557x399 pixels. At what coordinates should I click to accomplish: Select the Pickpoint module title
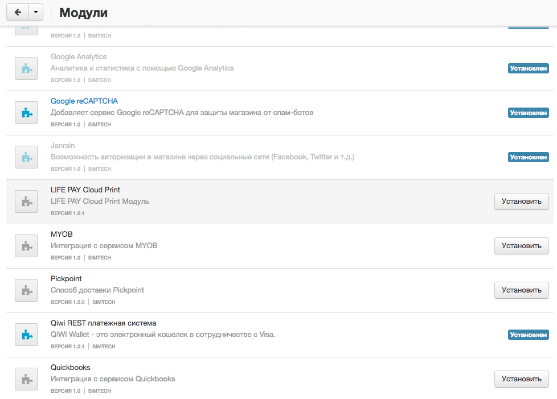[66, 279]
